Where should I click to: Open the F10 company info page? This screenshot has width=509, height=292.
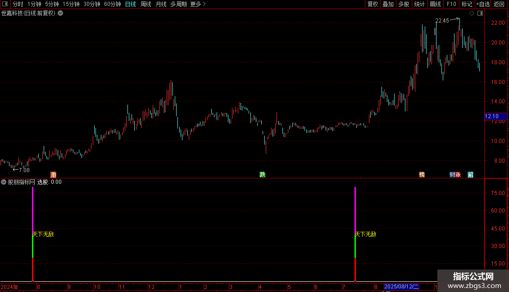(451, 4)
